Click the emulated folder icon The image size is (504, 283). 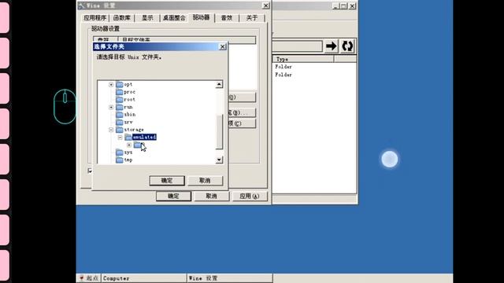pyautogui.click(x=128, y=138)
